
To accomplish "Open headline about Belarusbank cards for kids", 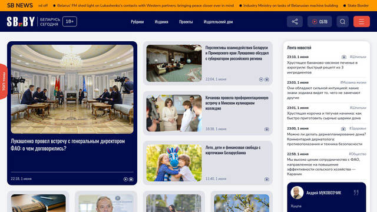I will pos(233,150).
